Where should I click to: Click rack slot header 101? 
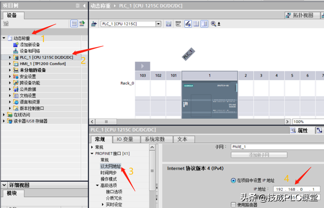(x=174, y=75)
